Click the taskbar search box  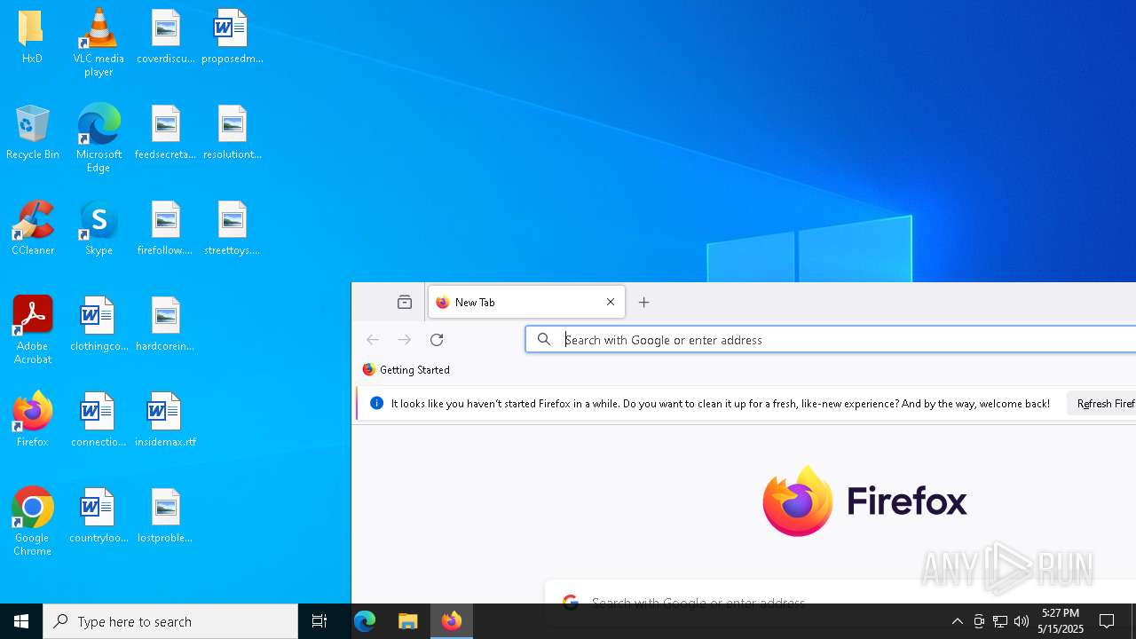click(x=170, y=621)
